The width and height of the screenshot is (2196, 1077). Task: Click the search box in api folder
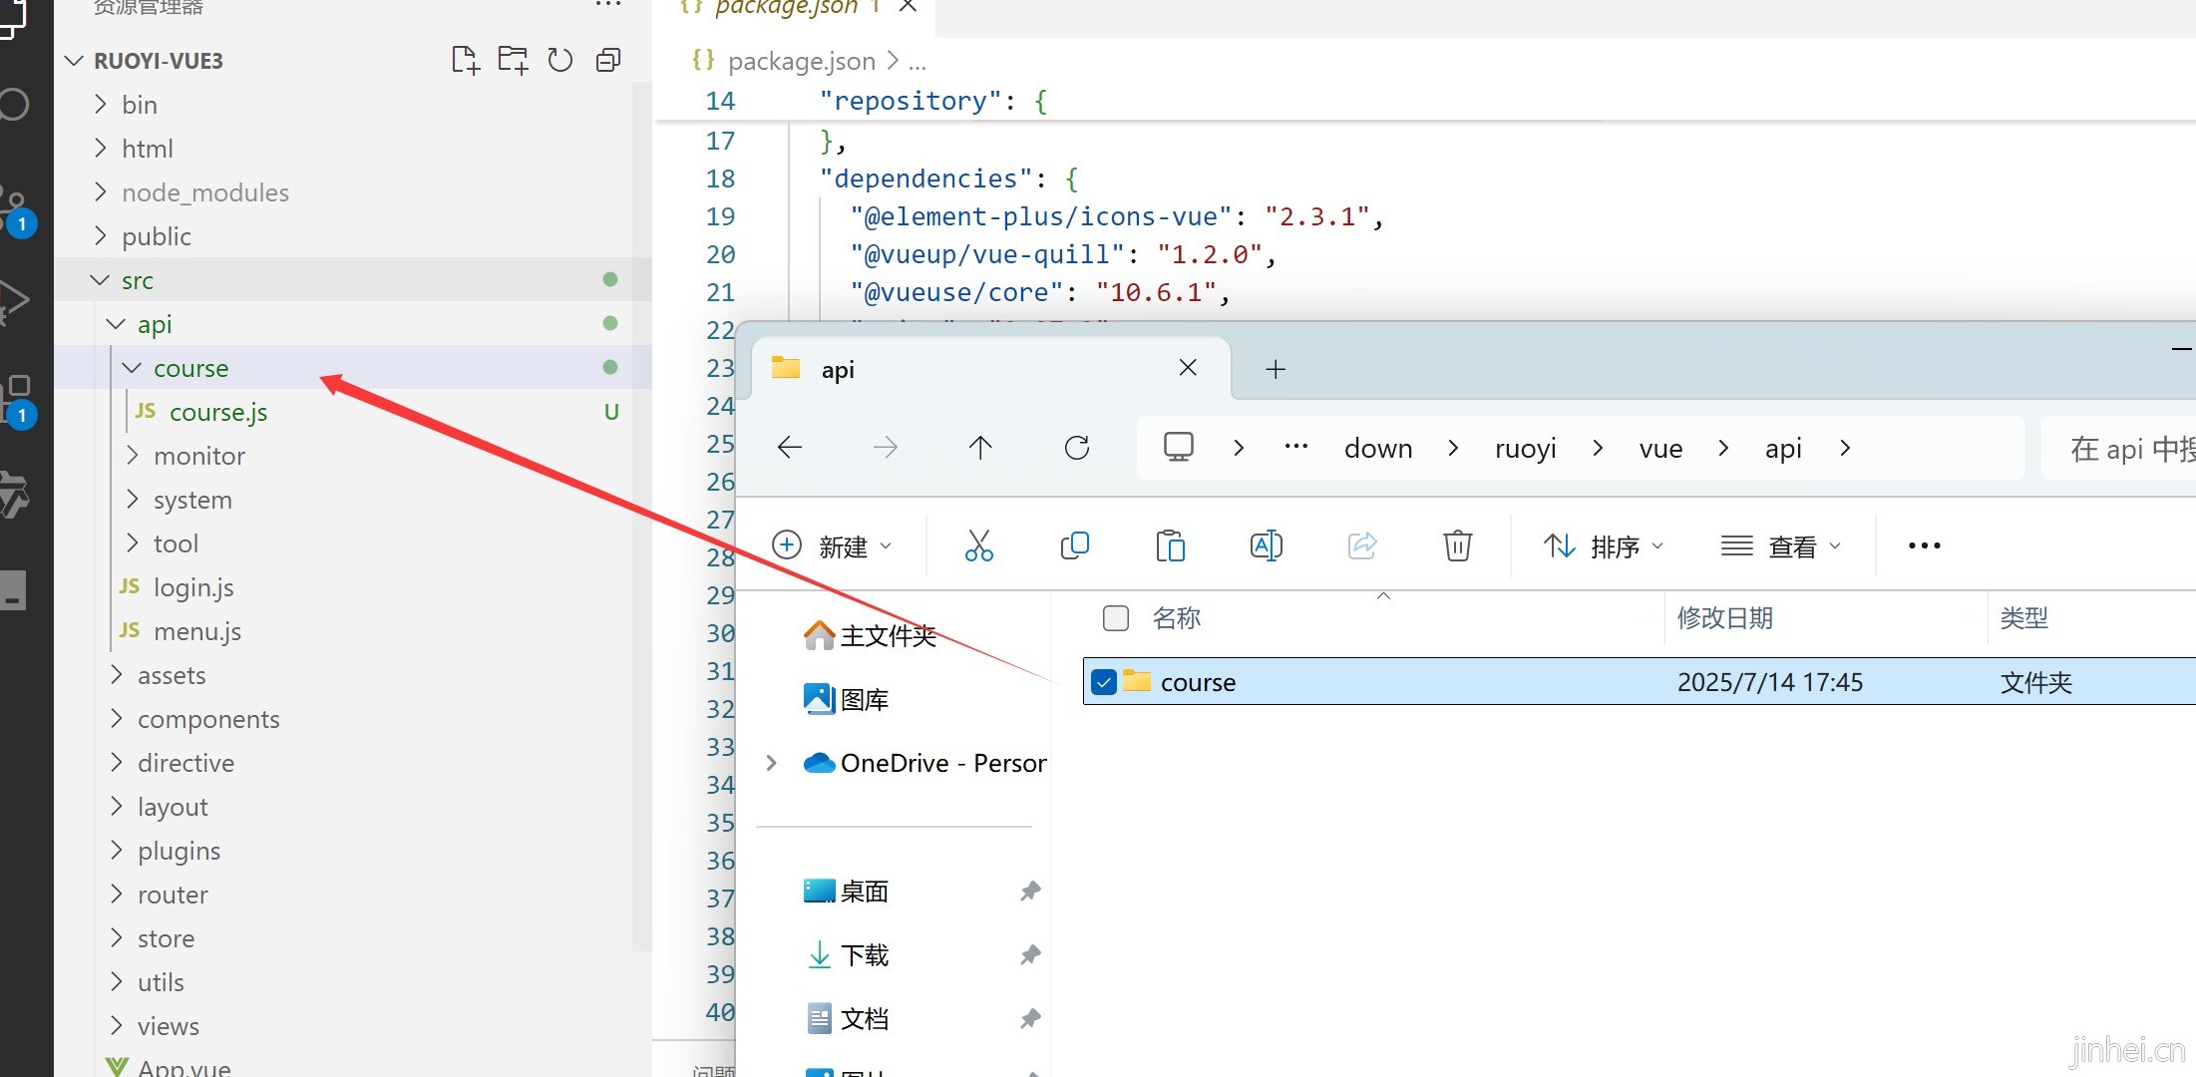pos(2119,448)
